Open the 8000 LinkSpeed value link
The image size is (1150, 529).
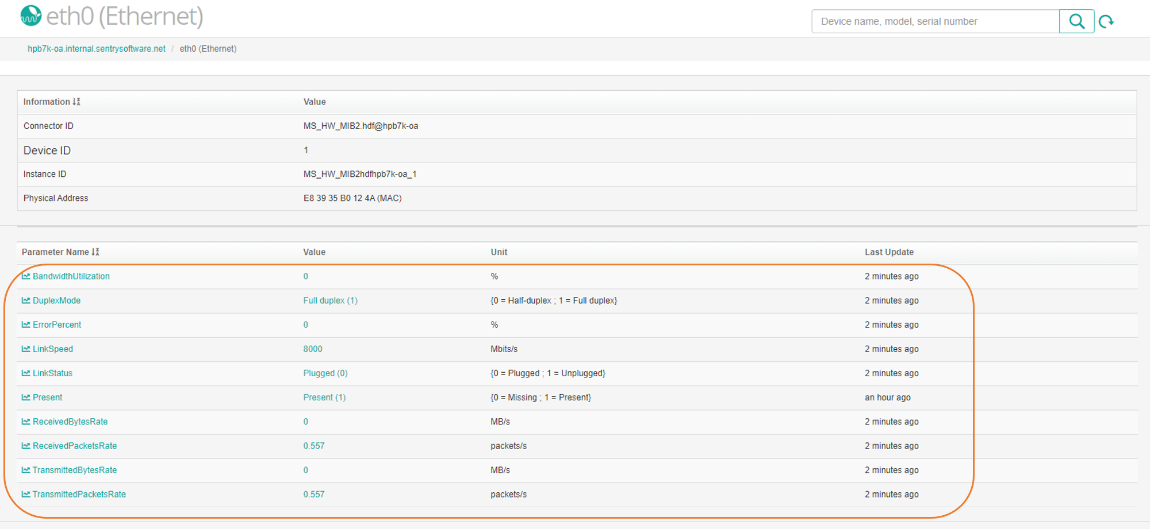[x=312, y=349]
